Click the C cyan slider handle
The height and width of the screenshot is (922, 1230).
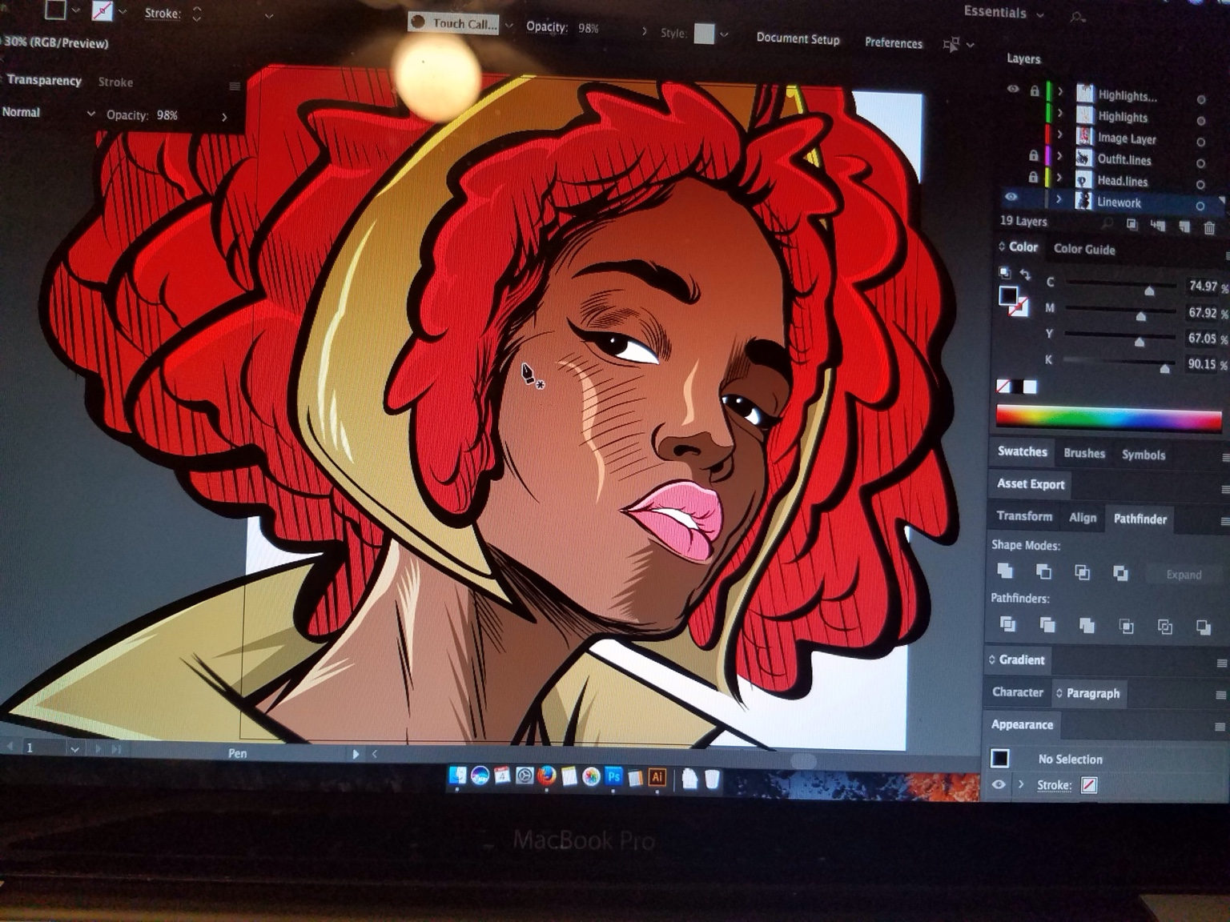tap(1149, 290)
